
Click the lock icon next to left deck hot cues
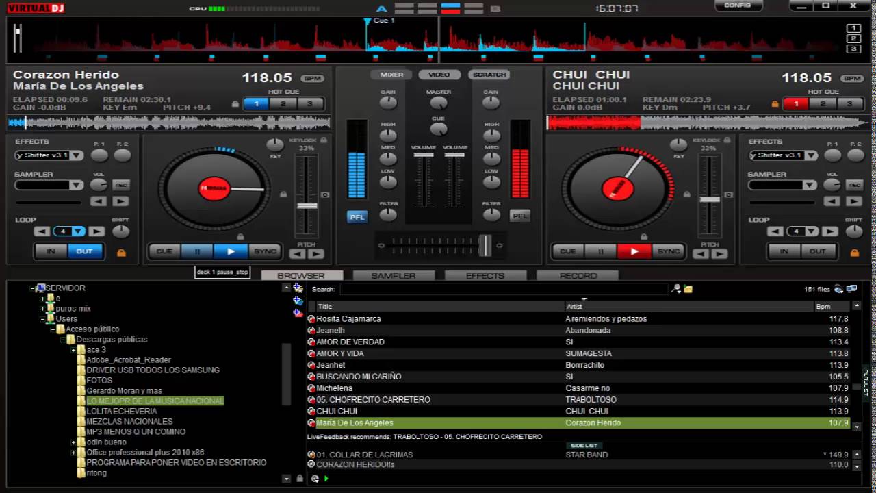coord(235,104)
